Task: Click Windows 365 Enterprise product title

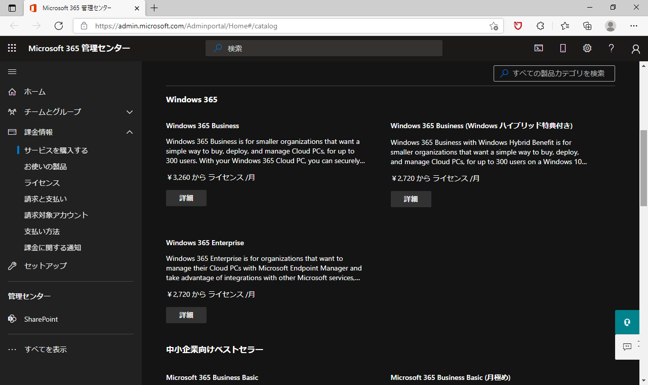Action: coord(205,243)
